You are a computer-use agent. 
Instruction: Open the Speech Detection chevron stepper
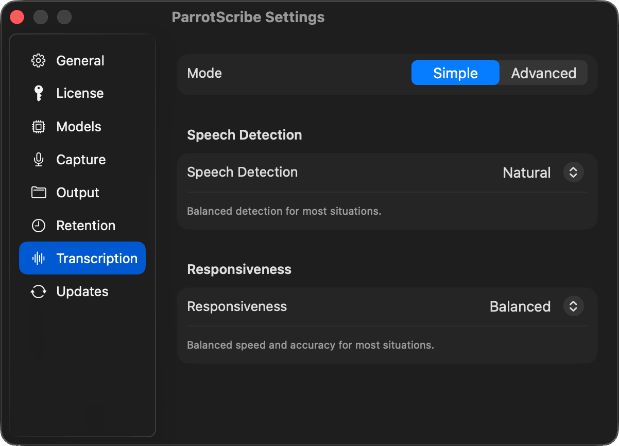(573, 172)
